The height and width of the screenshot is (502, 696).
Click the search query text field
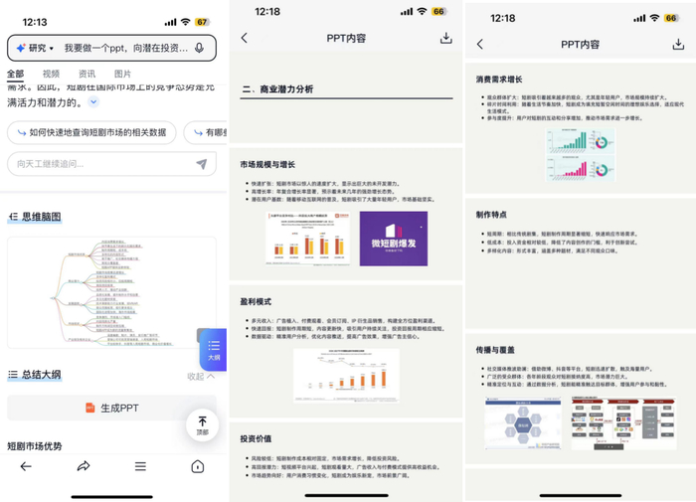(125, 48)
